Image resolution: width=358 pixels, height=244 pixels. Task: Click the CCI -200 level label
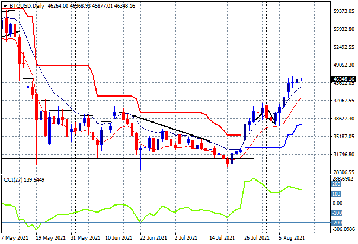click(337, 222)
